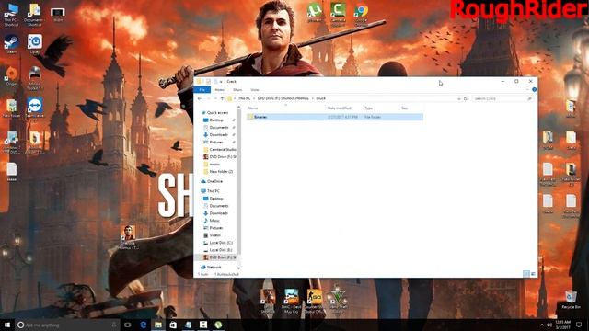
Task: Select the Counter-Strike Global Offensive desktop icon
Action: [x=315, y=302]
